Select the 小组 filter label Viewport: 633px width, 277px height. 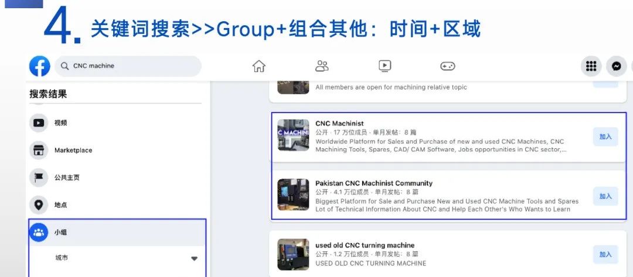coord(60,232)
